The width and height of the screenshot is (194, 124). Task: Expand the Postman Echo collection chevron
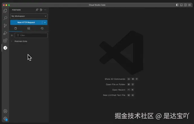12,41
